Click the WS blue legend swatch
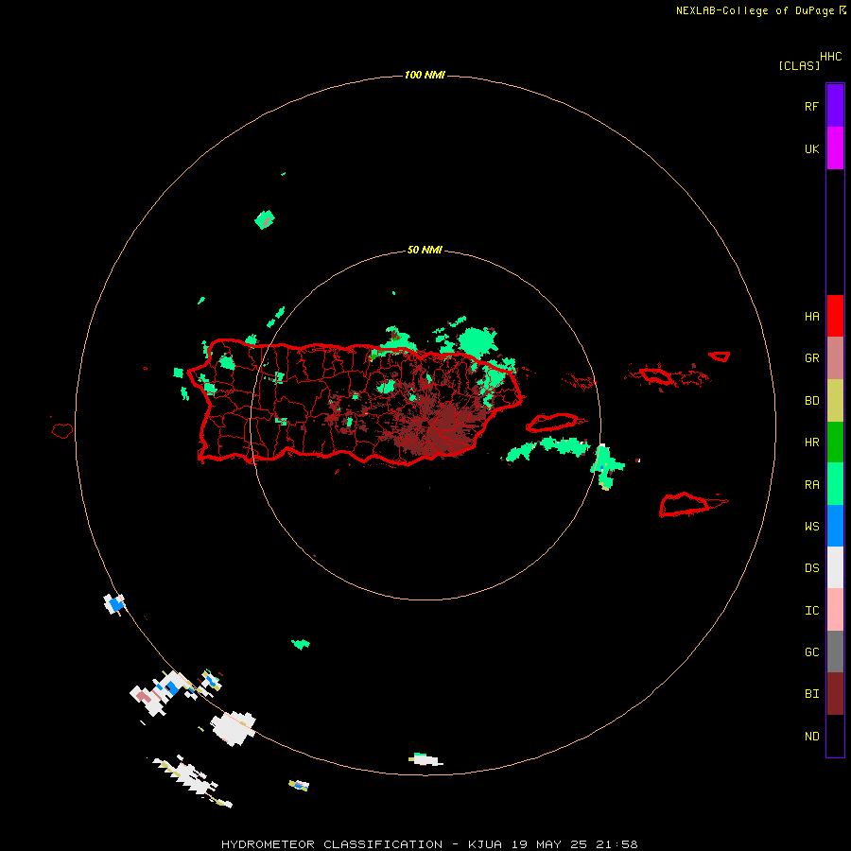Viewport: 851px width, 851px height. coord(835,526)
